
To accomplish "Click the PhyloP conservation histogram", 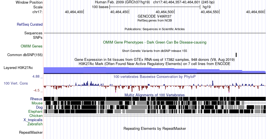I will 155,86.
